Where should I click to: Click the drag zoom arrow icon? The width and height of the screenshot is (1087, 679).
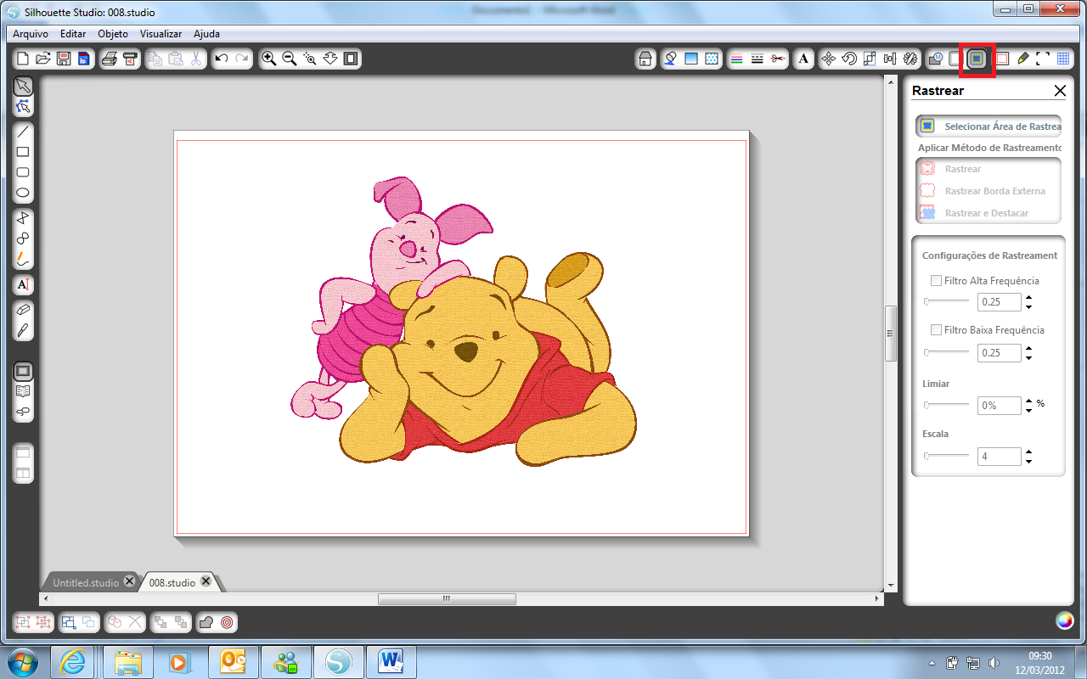(x=330, y=59)
